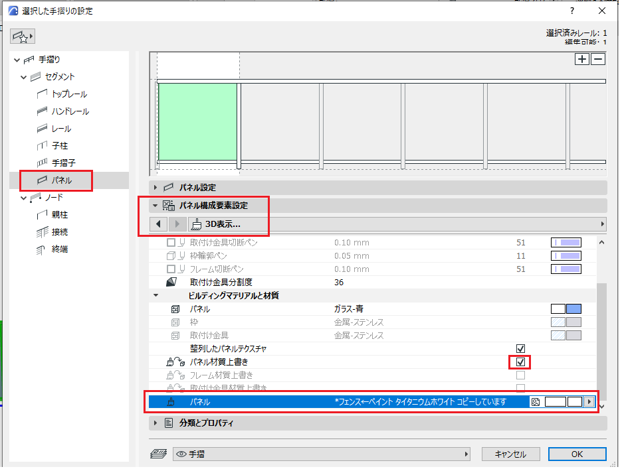The image size is (620, 469).
Task: Click the パネル構成要素設定 header icon
Action: tap(169, 205)
